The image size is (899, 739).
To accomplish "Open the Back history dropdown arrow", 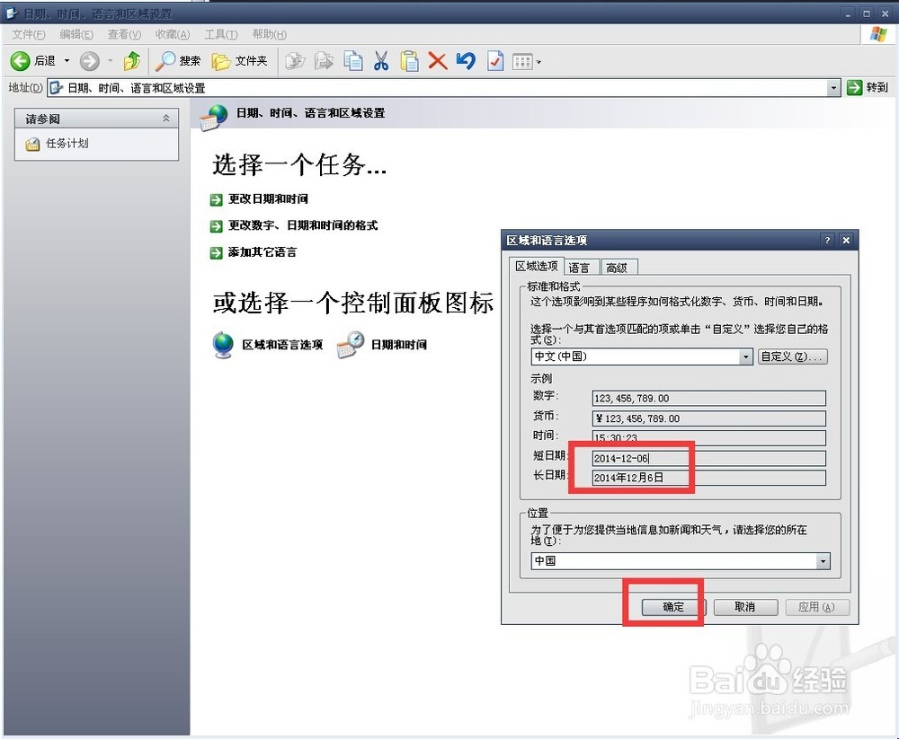I will (x=67, y=61).
